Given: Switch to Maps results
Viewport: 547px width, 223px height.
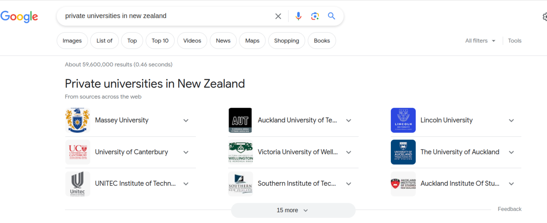Looking at the screenshot, I should tap(252, 41).
